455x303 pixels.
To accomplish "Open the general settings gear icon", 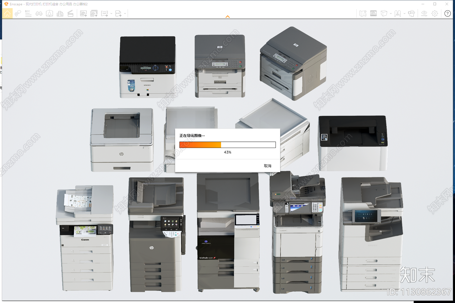I will point(435,13).
